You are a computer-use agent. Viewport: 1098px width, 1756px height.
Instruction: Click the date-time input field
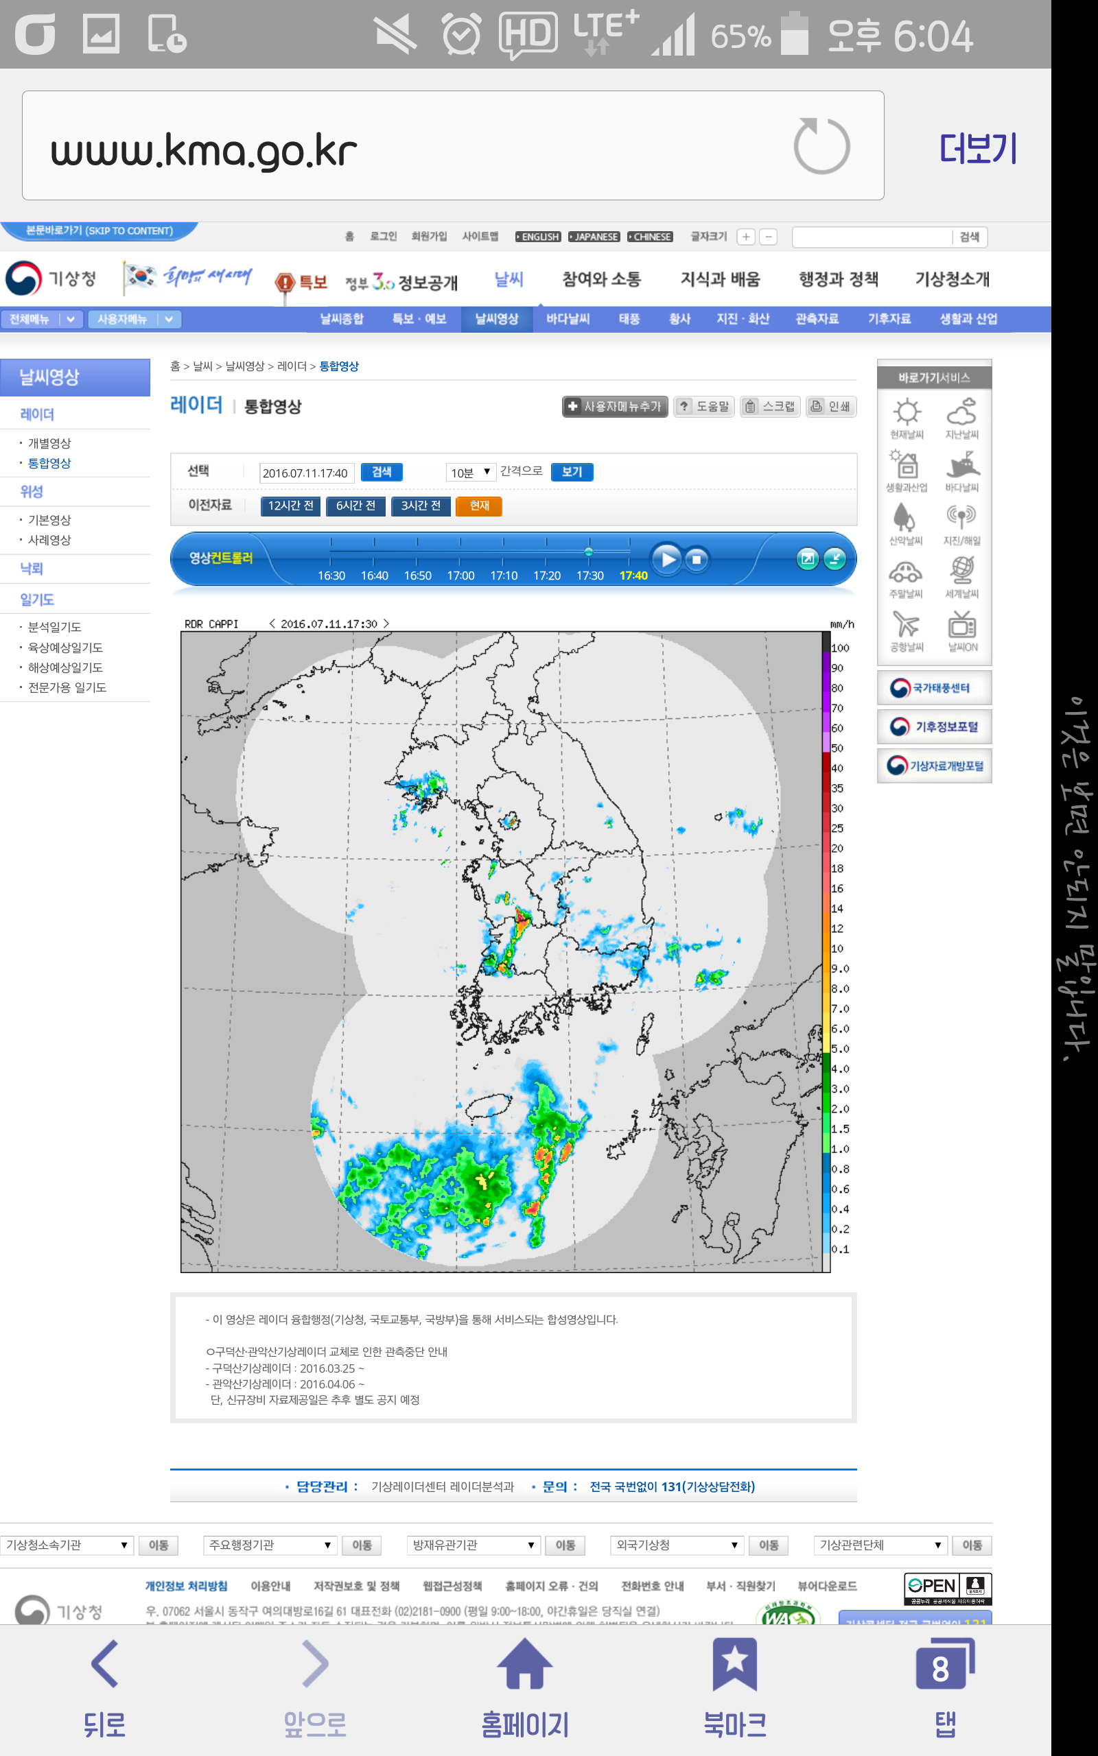click(307, 473)
